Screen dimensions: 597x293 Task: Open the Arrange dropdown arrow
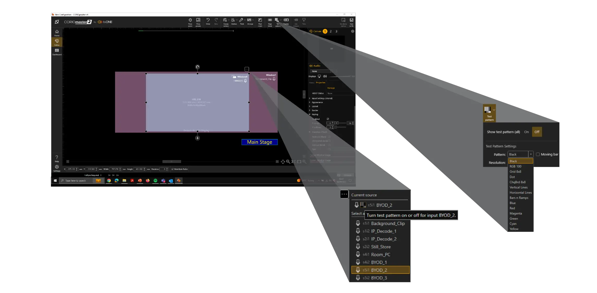click(253, 20)
